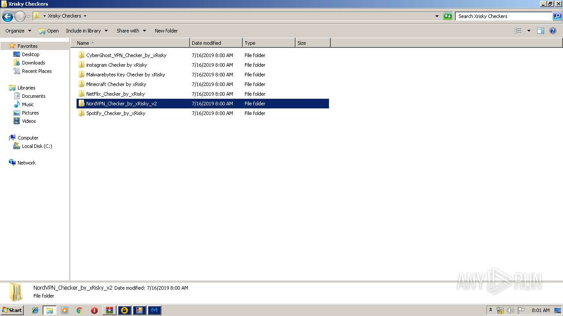Toggle the preview pane
The height and width of the screenshot is (316, 563).
(x=541, y=31)
